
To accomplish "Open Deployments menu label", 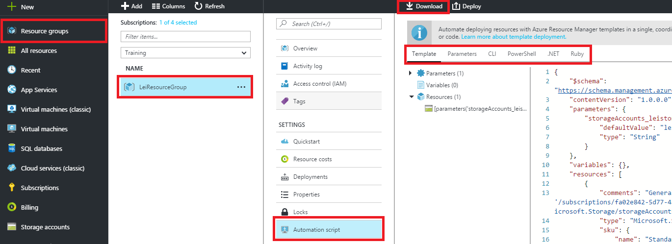I will click(310, 177).
